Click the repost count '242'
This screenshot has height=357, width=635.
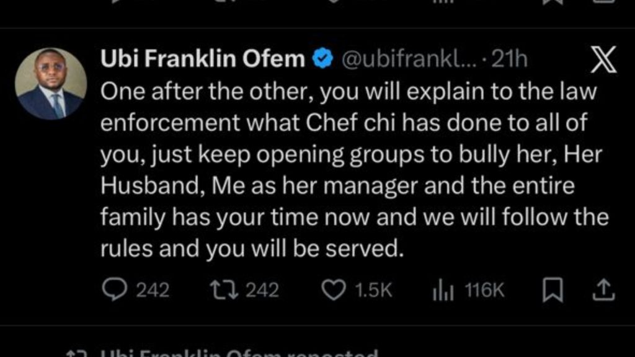262,290
